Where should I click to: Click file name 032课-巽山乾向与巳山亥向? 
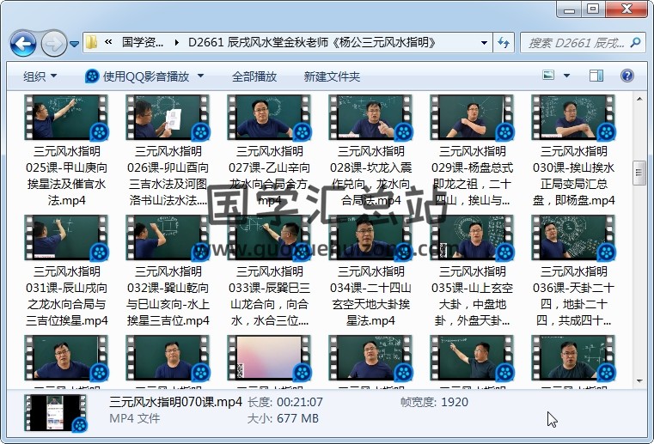[x=168, y=295]
